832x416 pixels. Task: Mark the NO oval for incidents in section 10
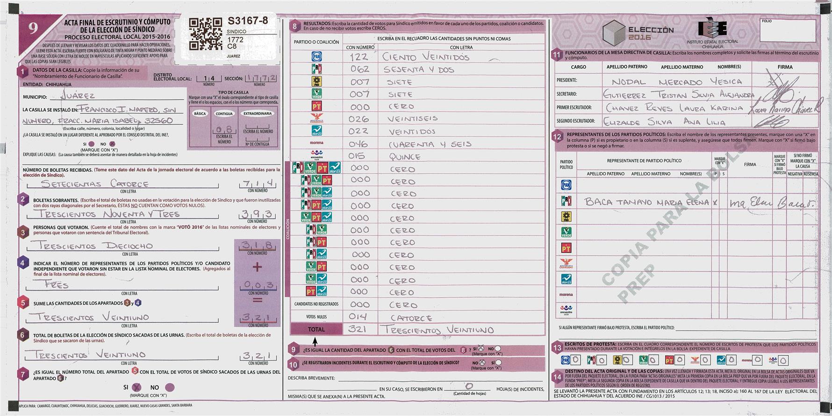coord(481,362)
